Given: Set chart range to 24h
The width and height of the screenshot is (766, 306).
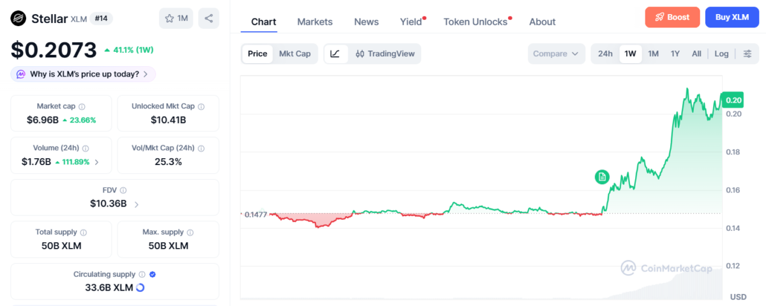Looking at the screenshot, I should click(x=605, y=54).
